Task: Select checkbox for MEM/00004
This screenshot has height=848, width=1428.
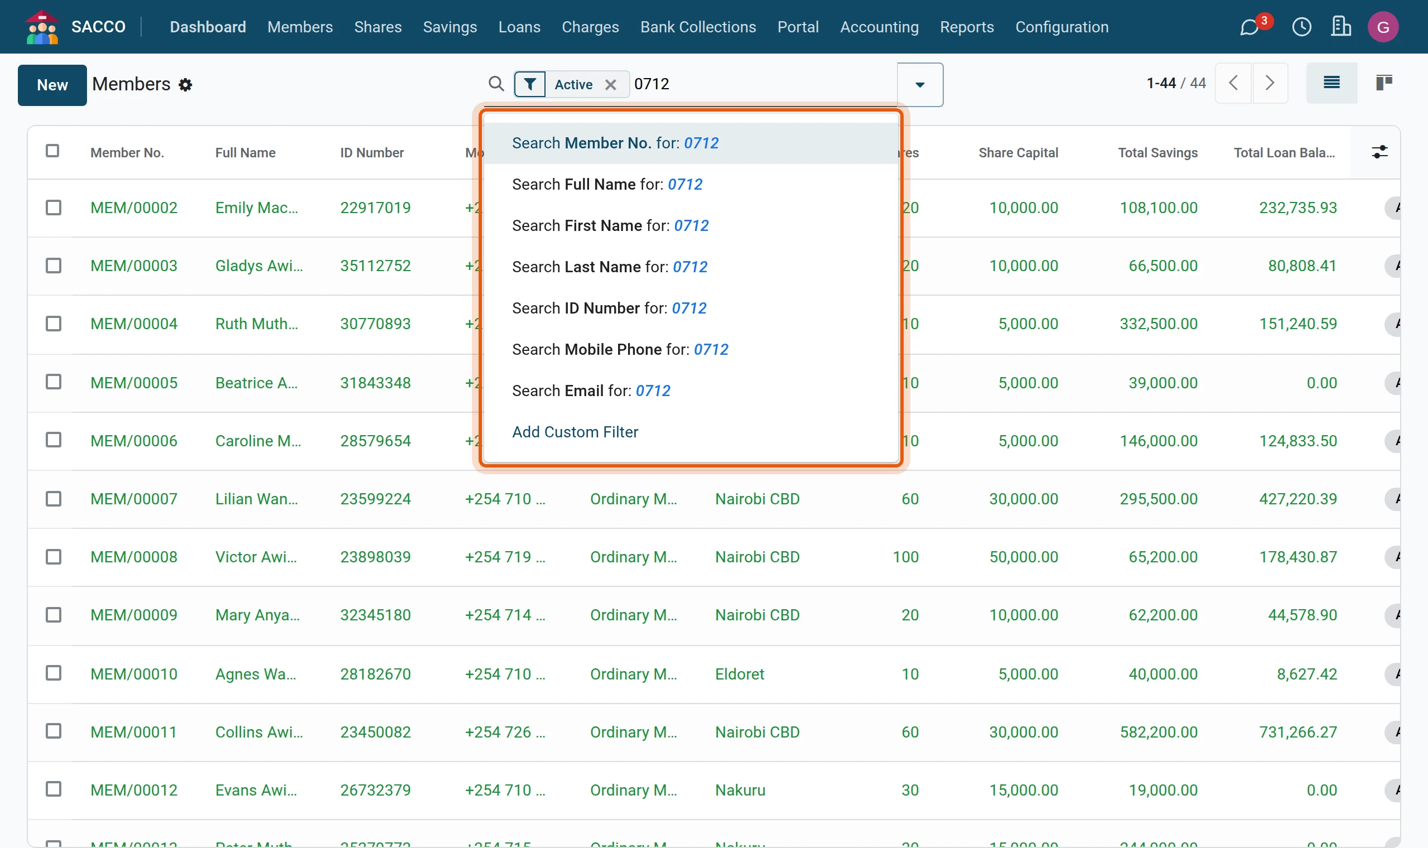Action: point(54,324)
